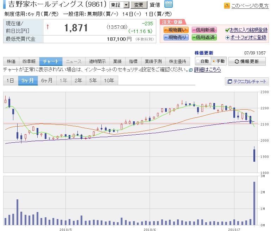Switch to the 株主優待 tab
Image resolution: width=271 pixels, height=231 pixels.
tap(178, 61)
